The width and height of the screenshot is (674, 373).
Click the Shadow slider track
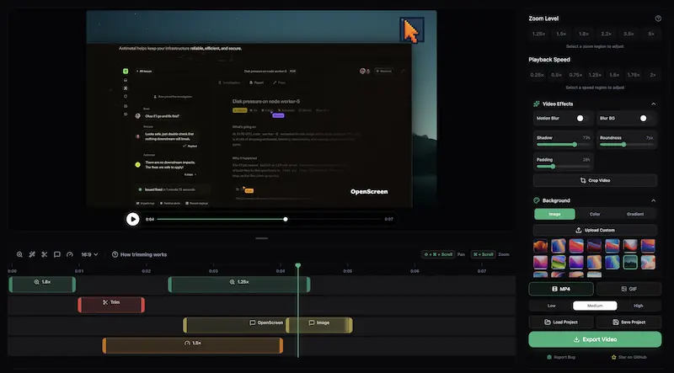(x=563, y=144)
